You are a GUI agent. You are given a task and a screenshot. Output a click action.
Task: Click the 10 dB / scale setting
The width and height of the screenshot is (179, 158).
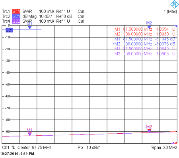(45, 16)
